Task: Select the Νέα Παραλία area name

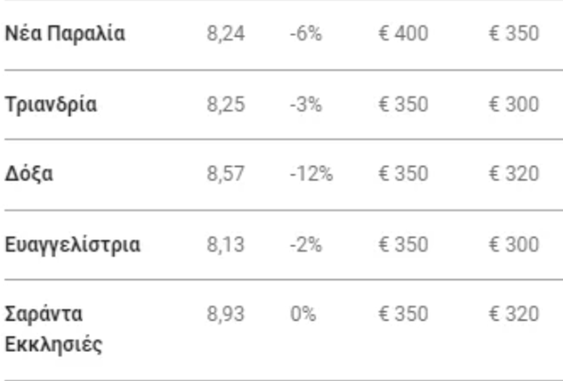Action: click(65, 34)
